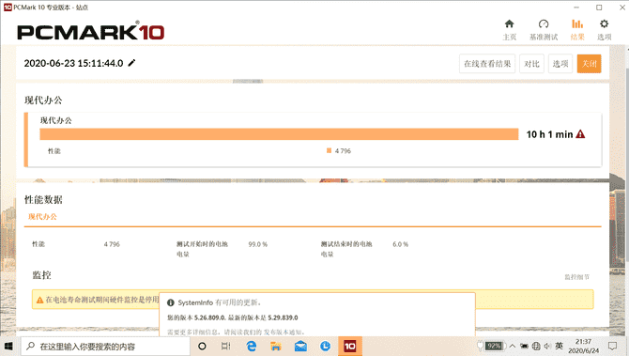Open PCMark 10 icon in the taskbar
Image resolution: width=629 pixels, height=356 pixels.
pos(350,346)
